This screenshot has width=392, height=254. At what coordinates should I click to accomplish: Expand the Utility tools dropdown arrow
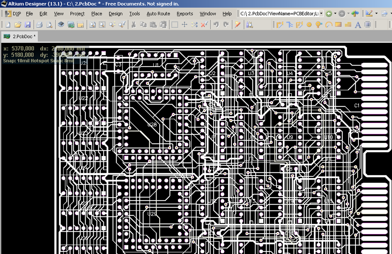pos(376,14)
